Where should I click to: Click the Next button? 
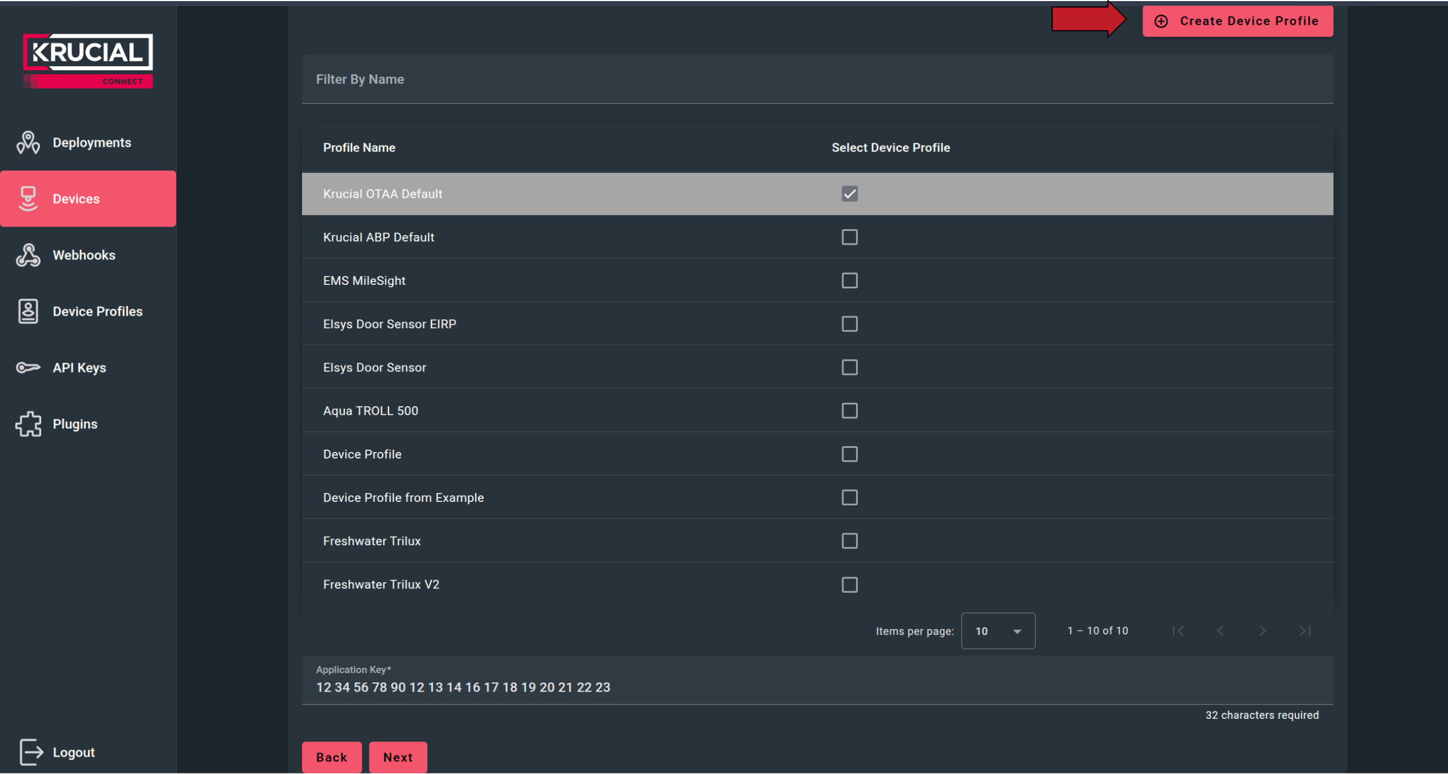(397, 757)
